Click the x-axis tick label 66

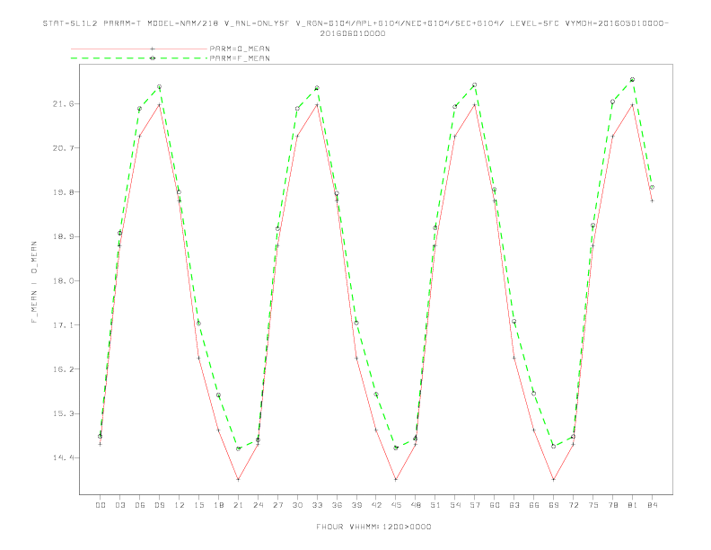click(x=534, y=505)
